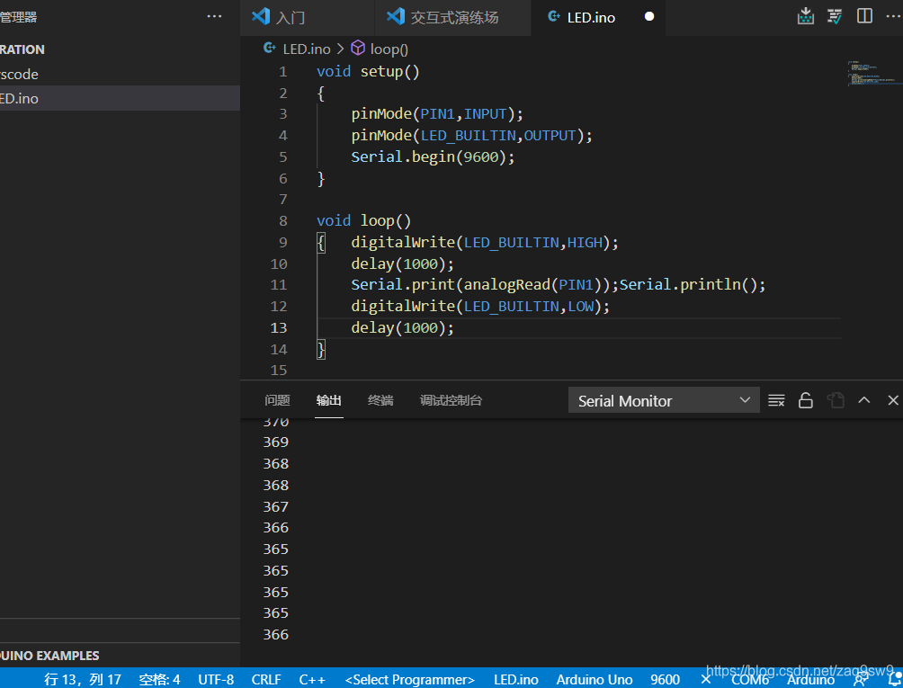Click digitalWrite(LED_BUILTIN,HIGH); code line

click(484, 243)
